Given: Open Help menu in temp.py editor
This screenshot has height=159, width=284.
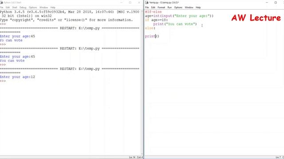Looking at the screenshot, I should [198, 8].
